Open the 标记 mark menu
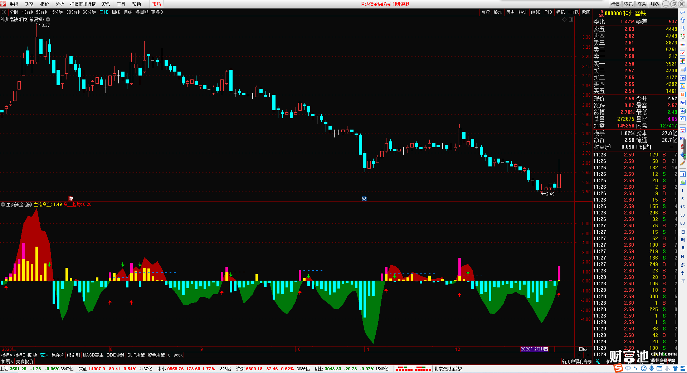This screenshot has height=373, width=687. point(560,12)
